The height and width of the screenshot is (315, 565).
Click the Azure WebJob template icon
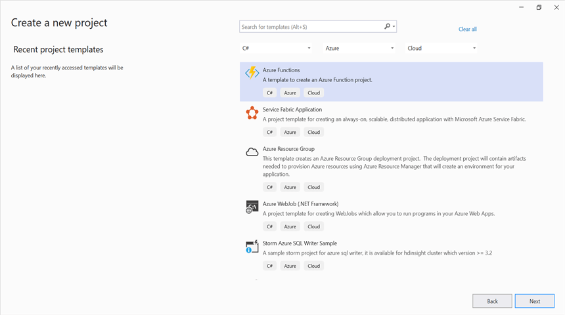click(252, 207)
